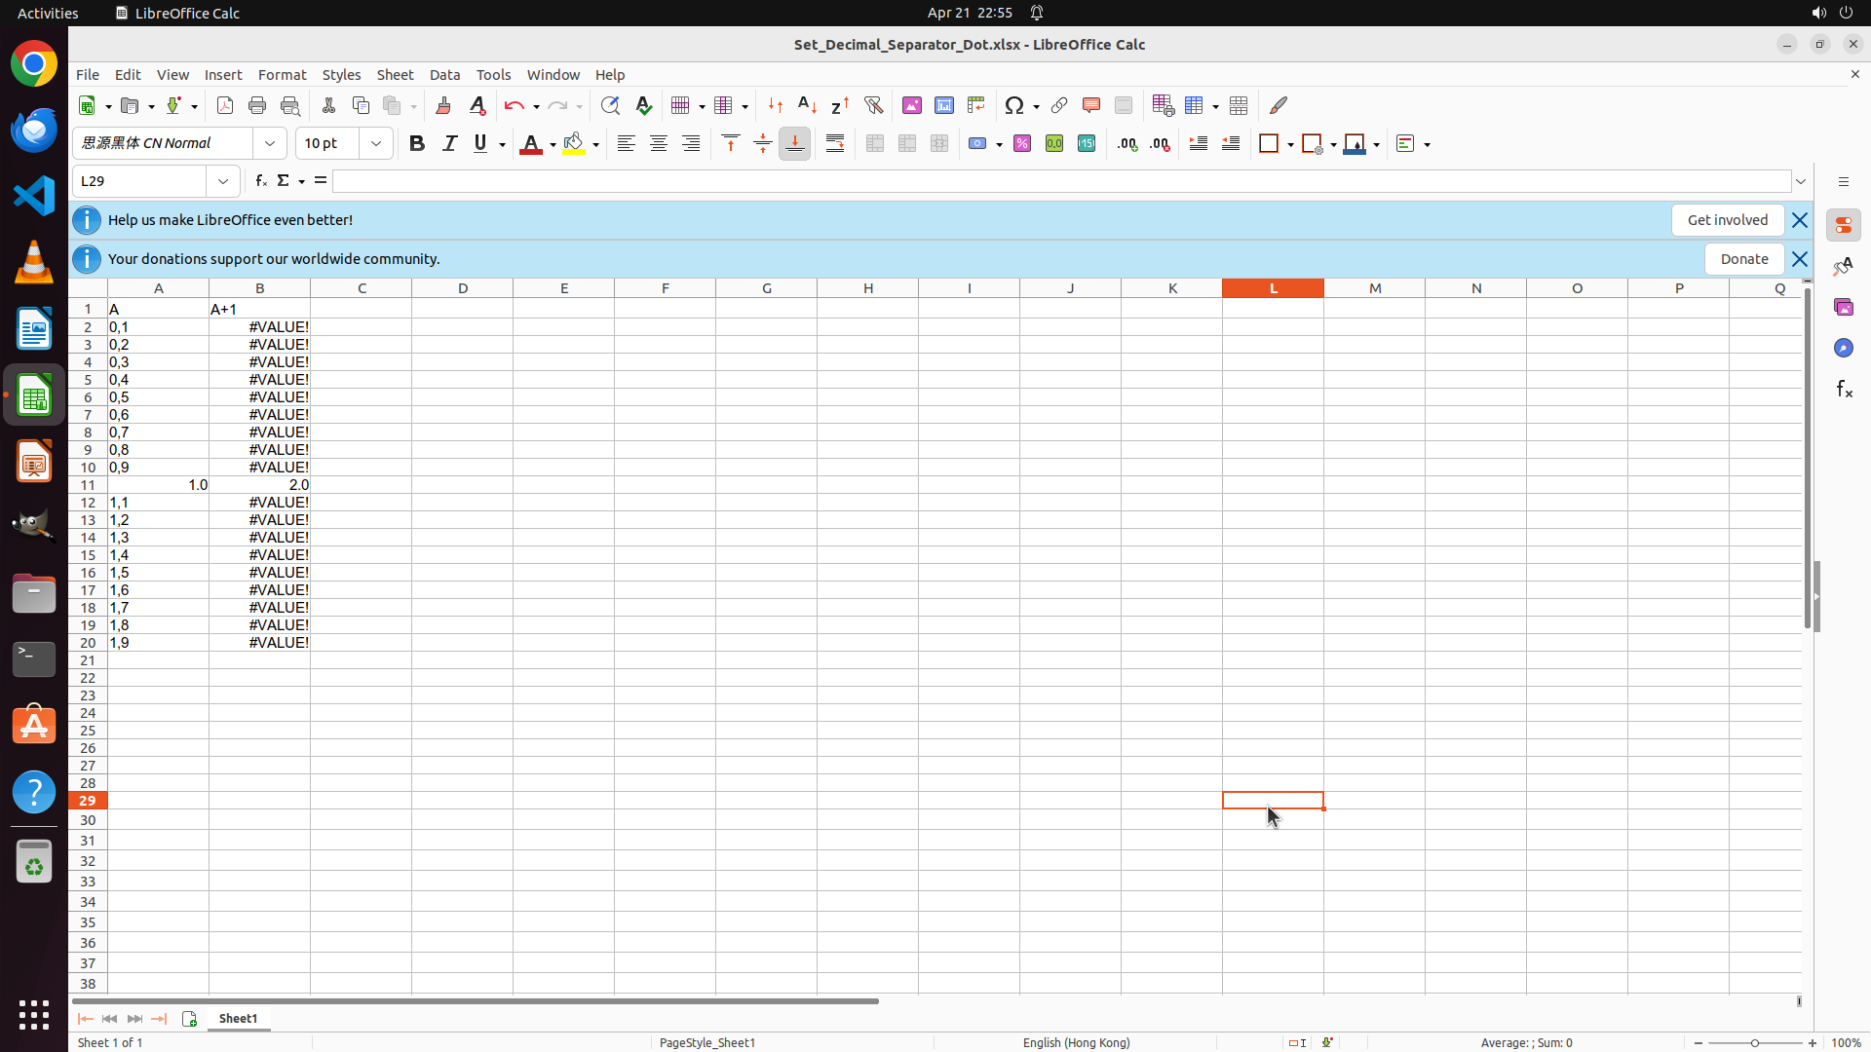Toggle Italic text style
Image resolution: width=1871 pixels, height=1052 pixels.
(449, 143)
